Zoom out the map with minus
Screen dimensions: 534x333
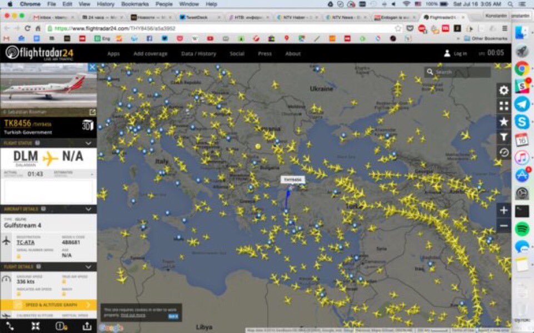pyautogui.click(x=503, y=225)
